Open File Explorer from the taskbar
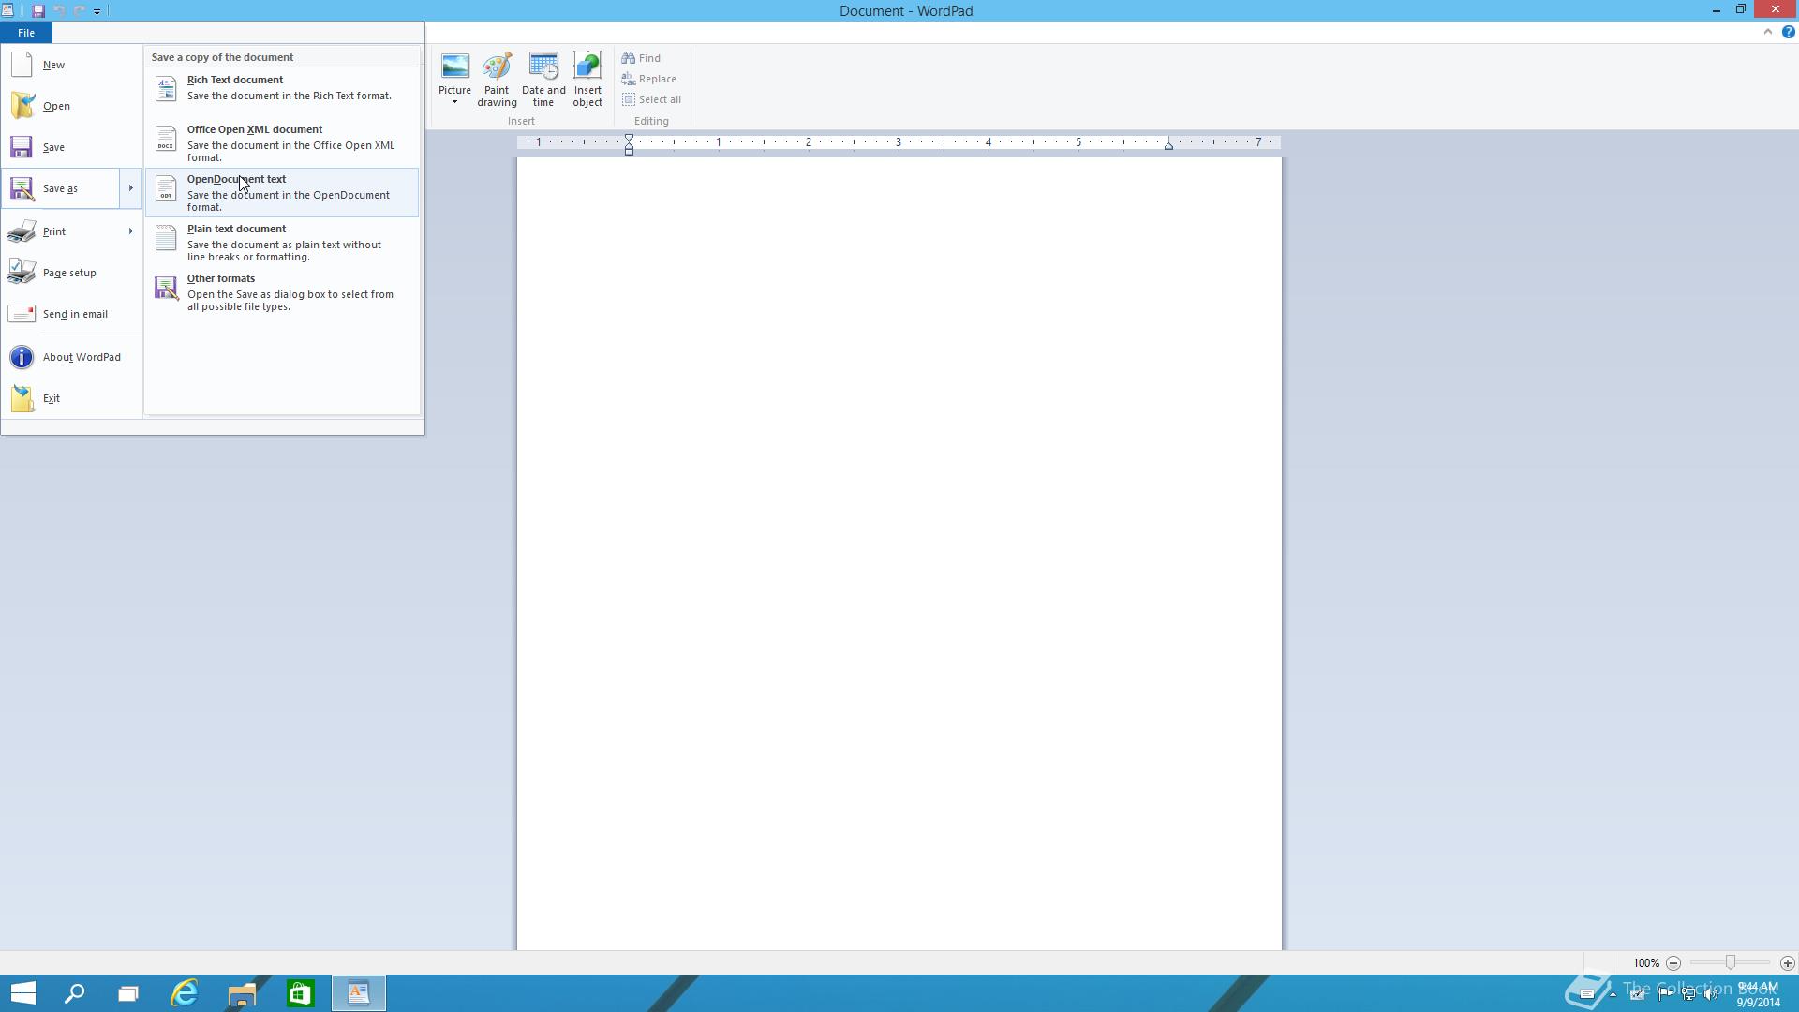Image resolution: width=1799 pixels, height=1012 pixels. 242,993
